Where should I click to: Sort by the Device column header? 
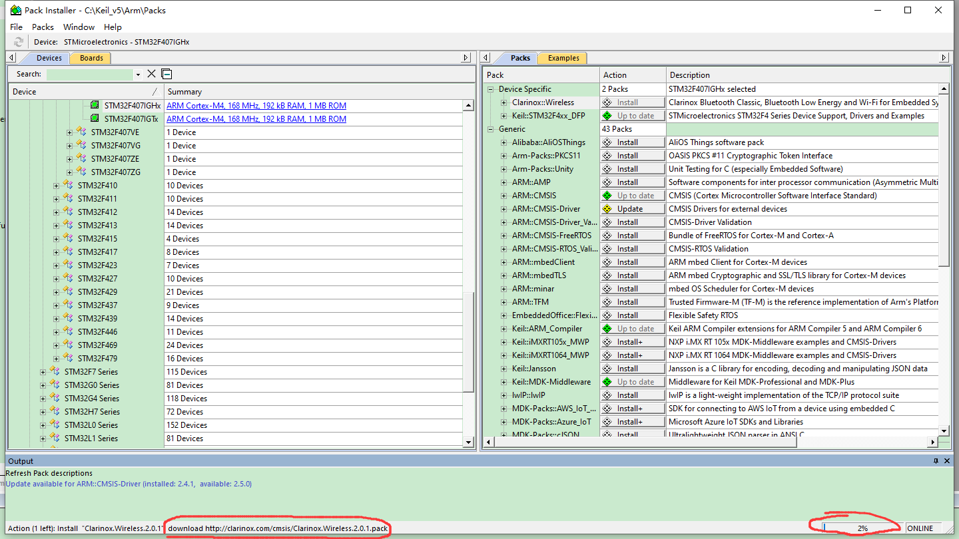click(x=86, y=91)
